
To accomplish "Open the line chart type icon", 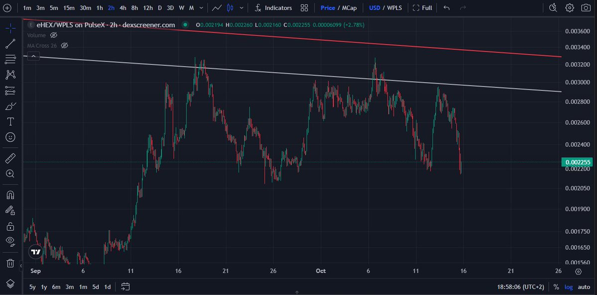I will tap(218, 7).
